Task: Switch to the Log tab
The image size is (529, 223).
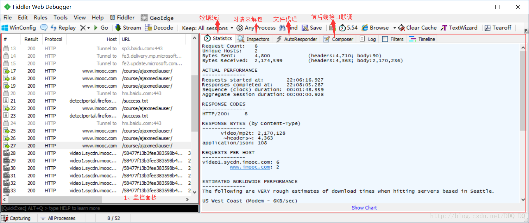Action: (367, 39)
